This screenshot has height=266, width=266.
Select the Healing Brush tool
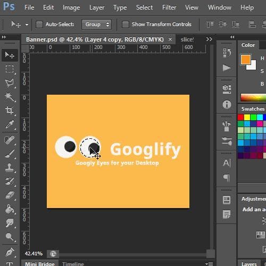[10, 140]
